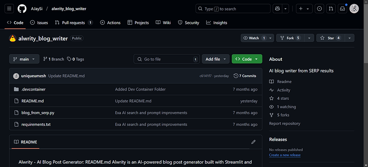Screen dimensions: 368x167
Task: Switch to the Security tab
Action: pyautogui.click(x=189, y=23)
